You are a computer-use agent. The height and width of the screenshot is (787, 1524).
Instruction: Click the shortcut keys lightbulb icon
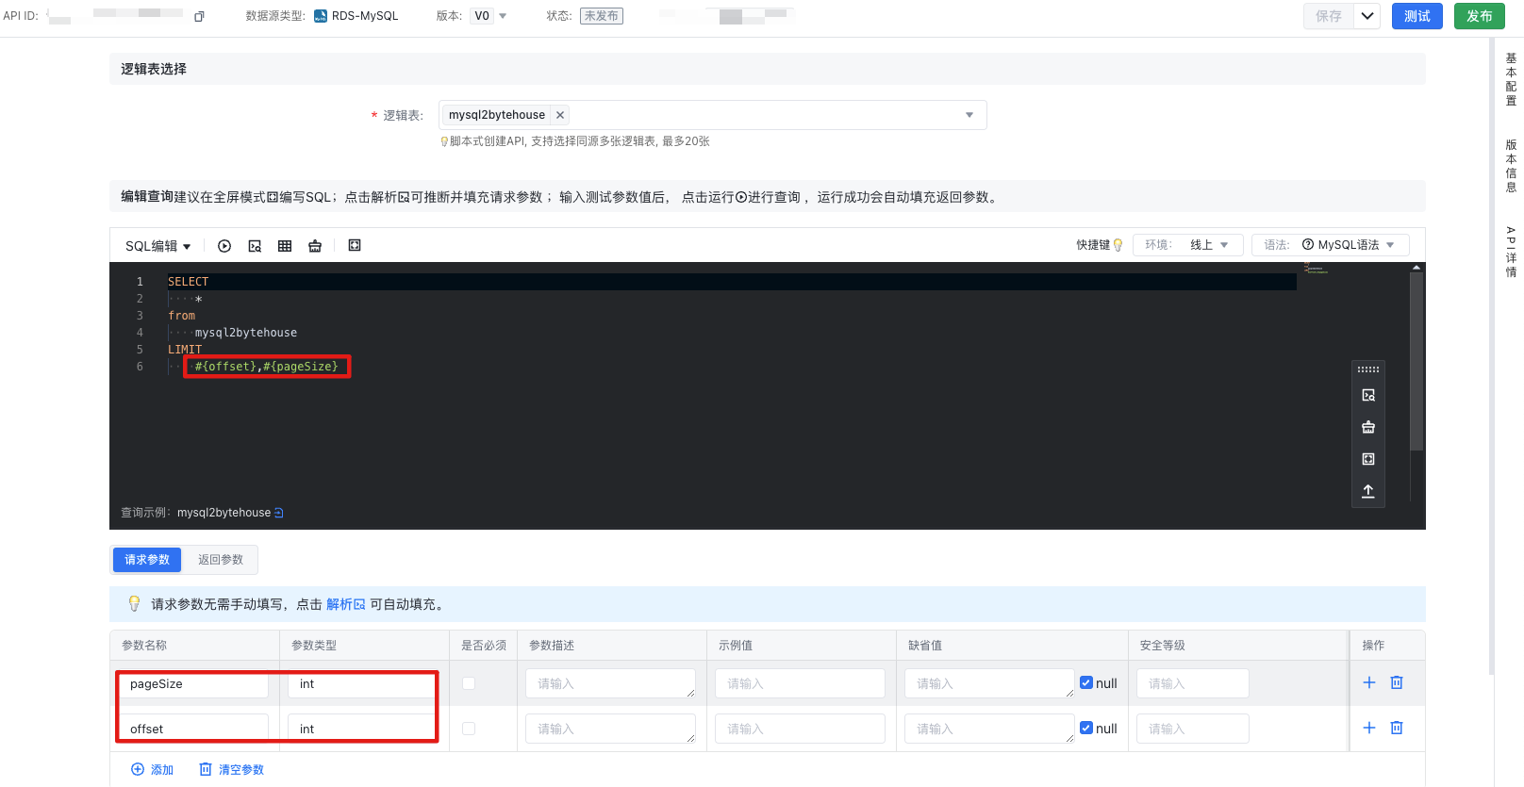pos(1118,245)
